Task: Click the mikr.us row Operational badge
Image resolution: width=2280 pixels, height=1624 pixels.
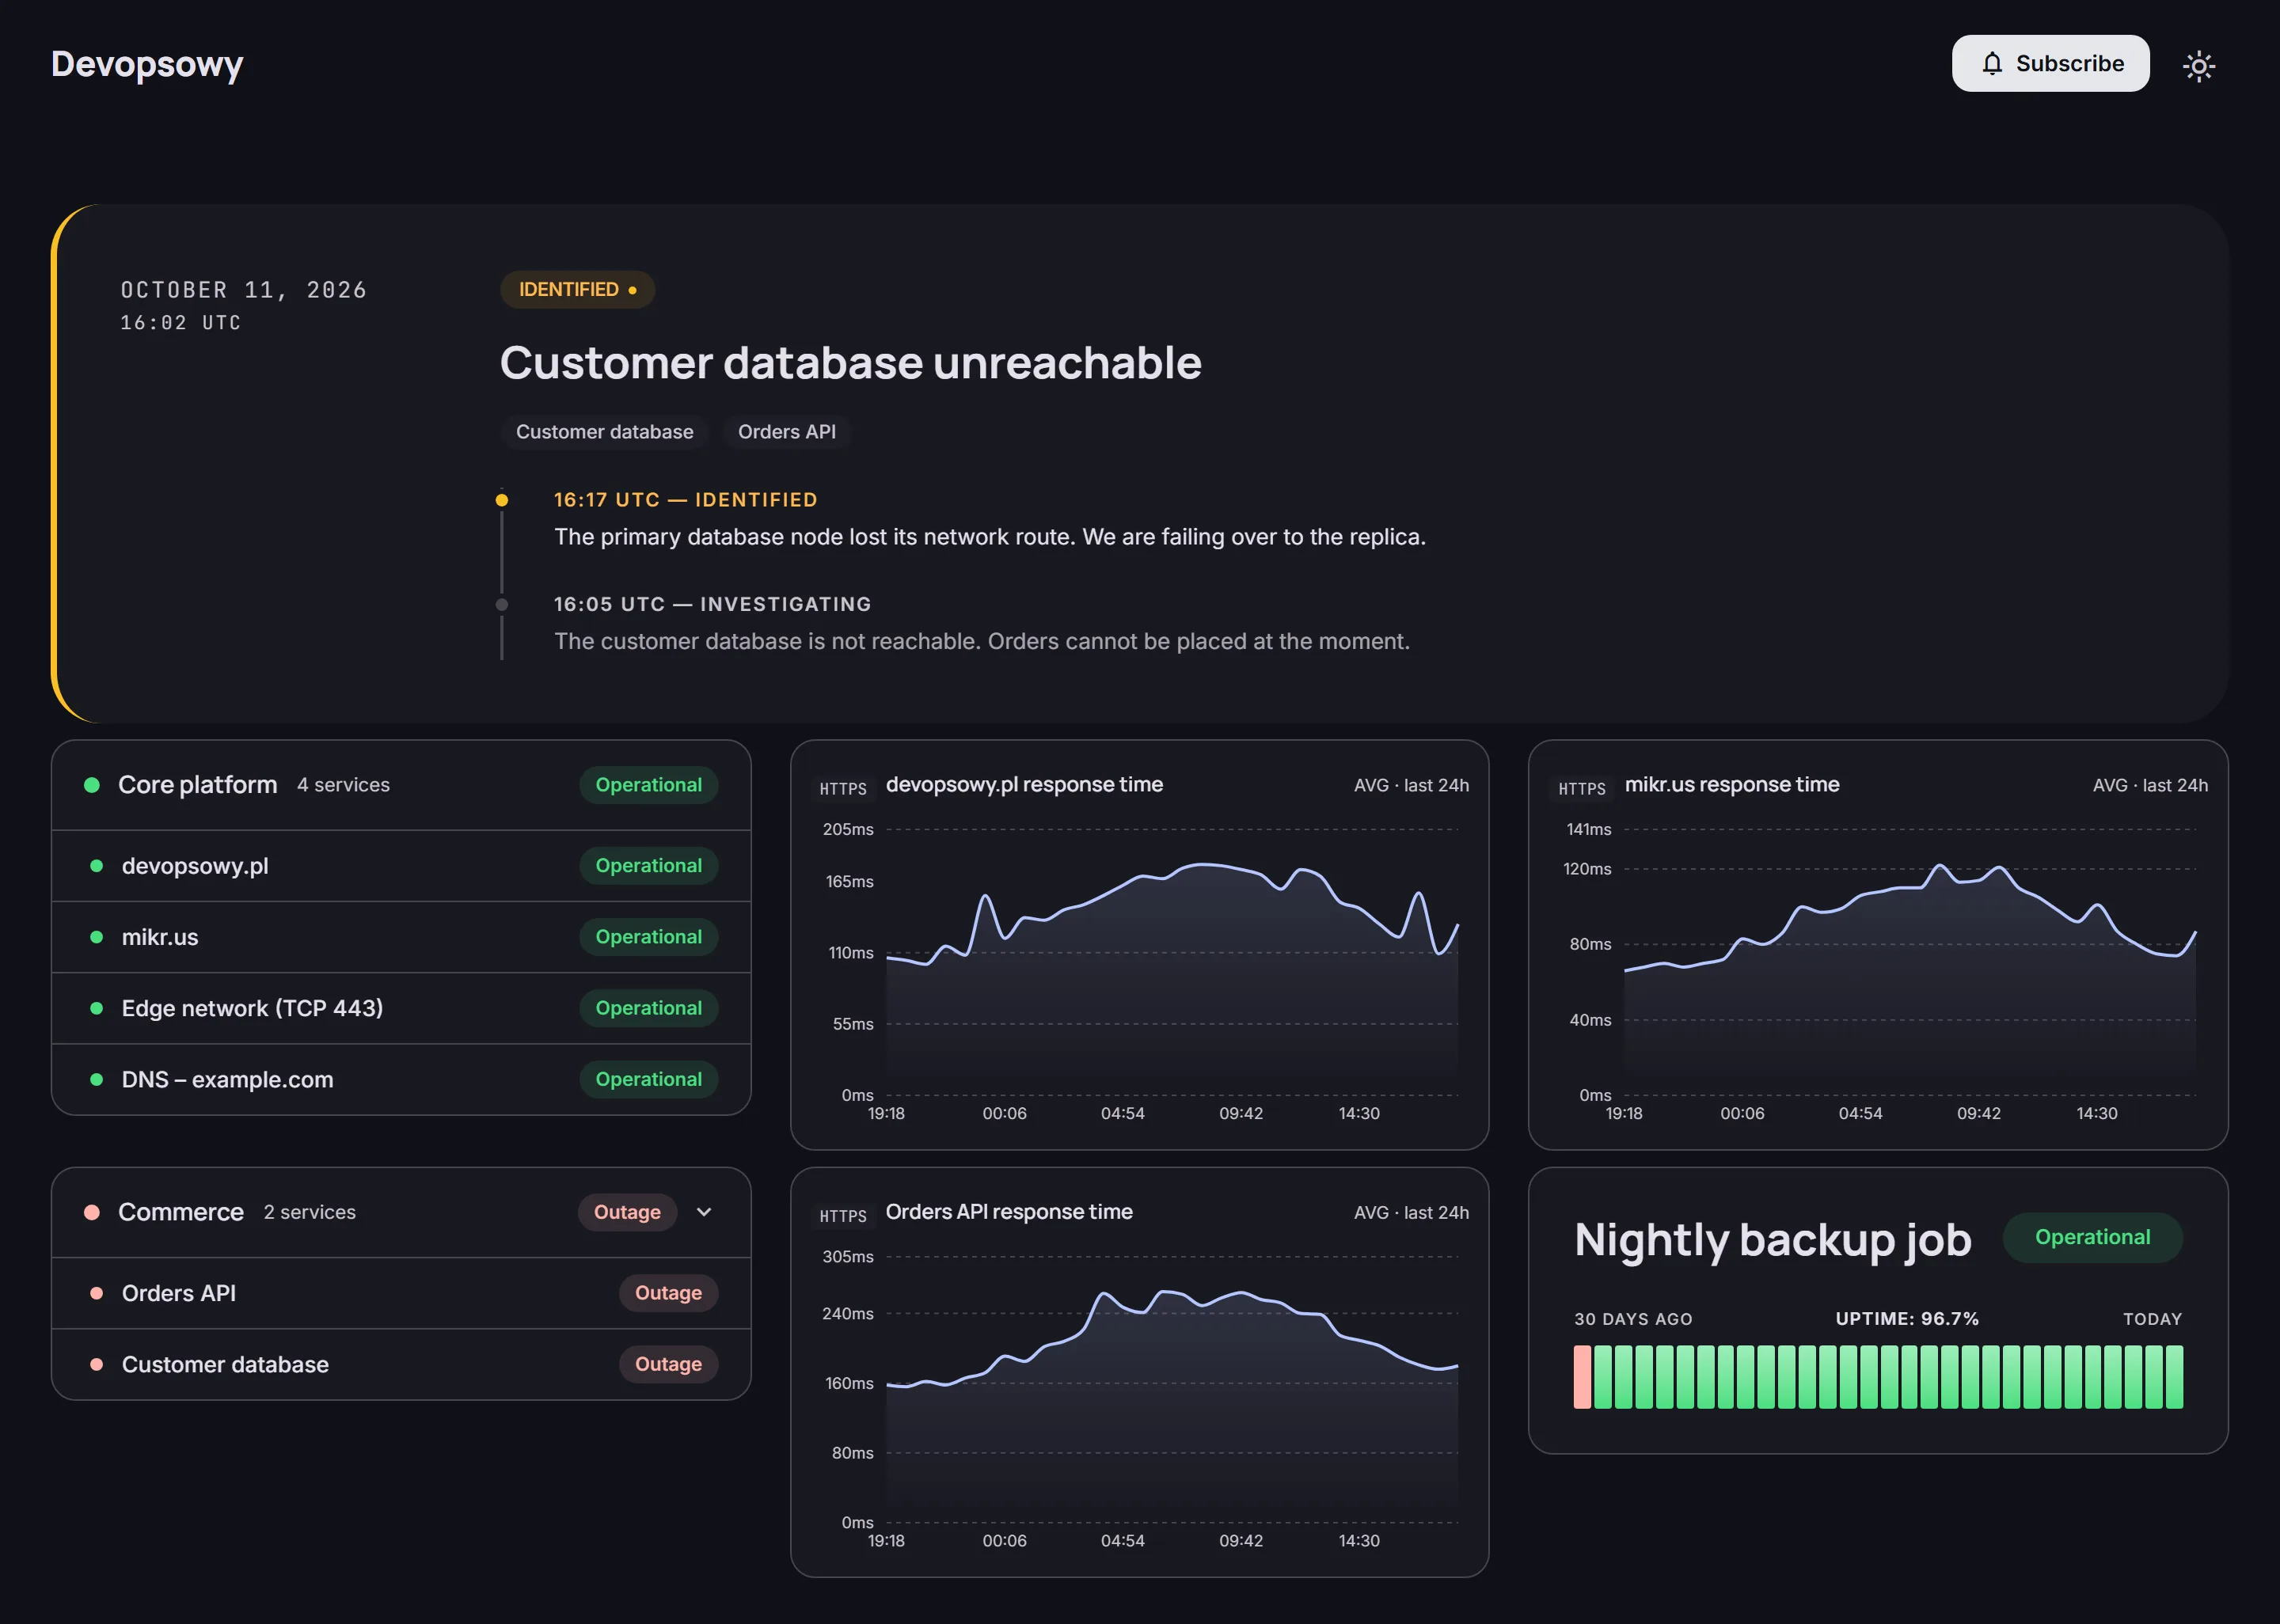Action: 648,937
